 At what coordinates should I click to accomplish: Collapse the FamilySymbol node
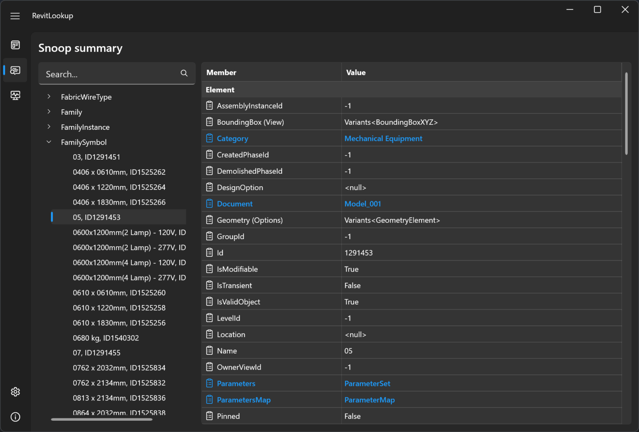[x=49, y=142]
